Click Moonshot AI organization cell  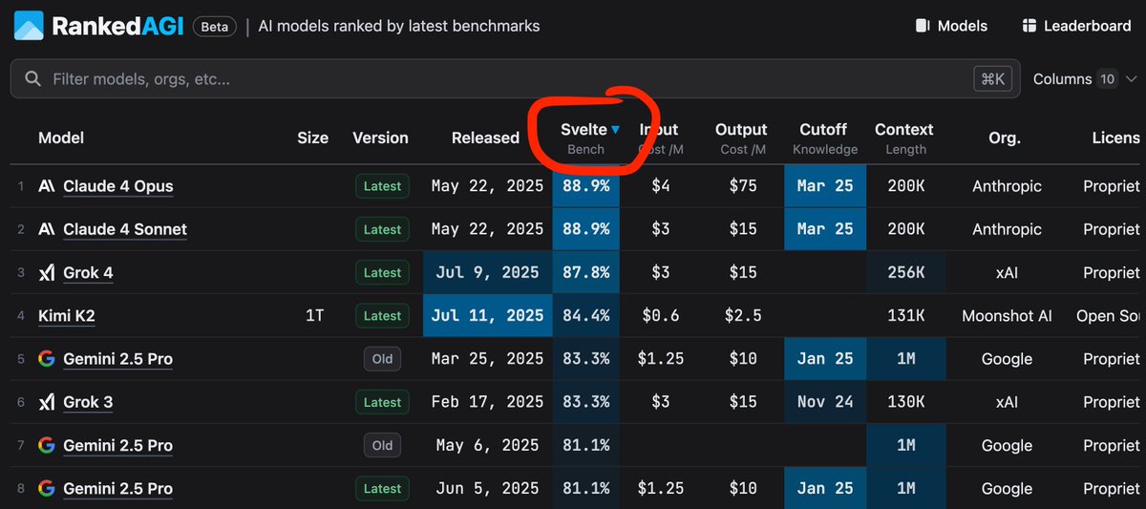pyautogui.click(x=1005, y=315)
